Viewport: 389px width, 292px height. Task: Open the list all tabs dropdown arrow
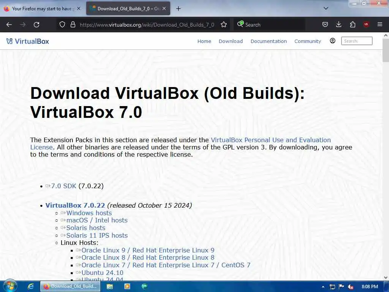[x=326, y=8]
